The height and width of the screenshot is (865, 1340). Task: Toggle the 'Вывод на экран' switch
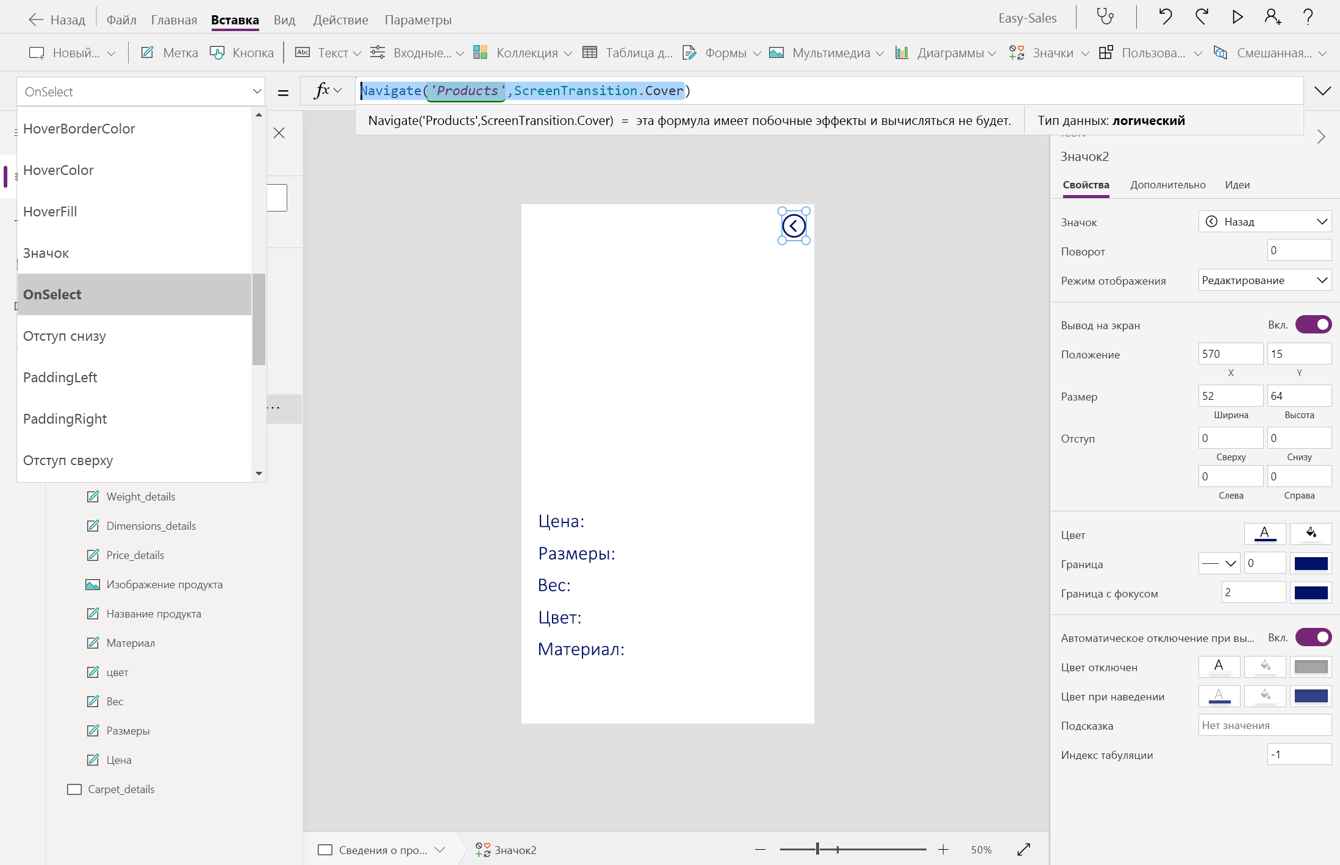(1313, 325)
